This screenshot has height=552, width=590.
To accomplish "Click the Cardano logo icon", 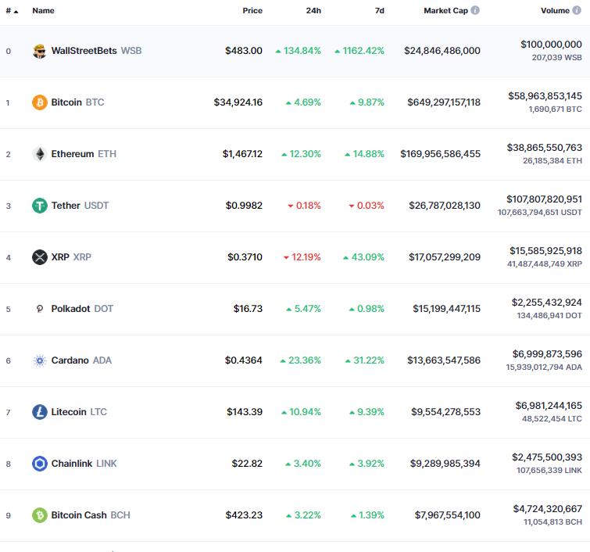I will pyautogui.click(x=40, y=360).
